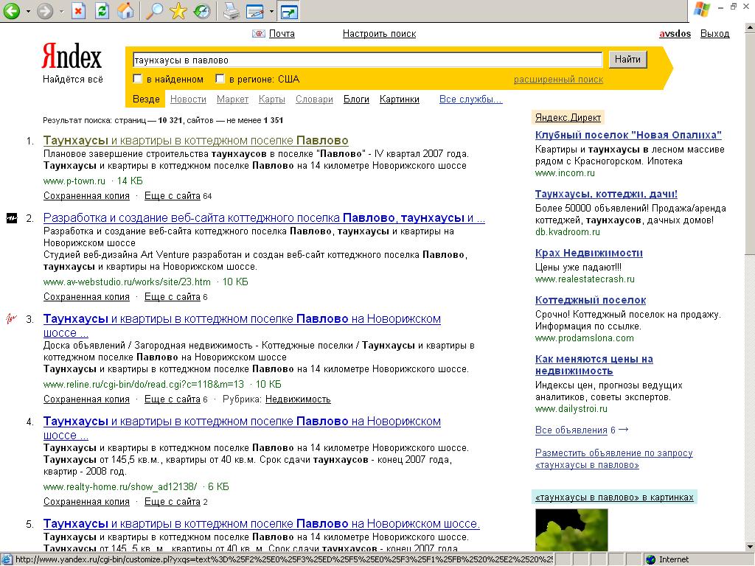Click the mail envelope icon beside Почта

click(258, 34)
